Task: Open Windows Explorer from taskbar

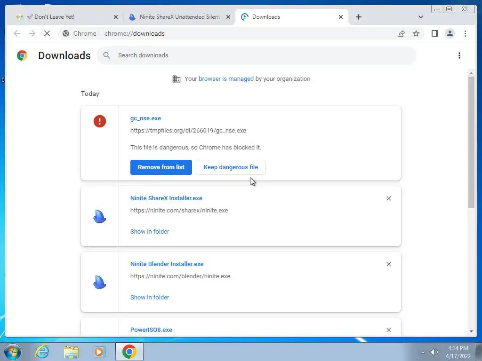Action: pos(71,352)
